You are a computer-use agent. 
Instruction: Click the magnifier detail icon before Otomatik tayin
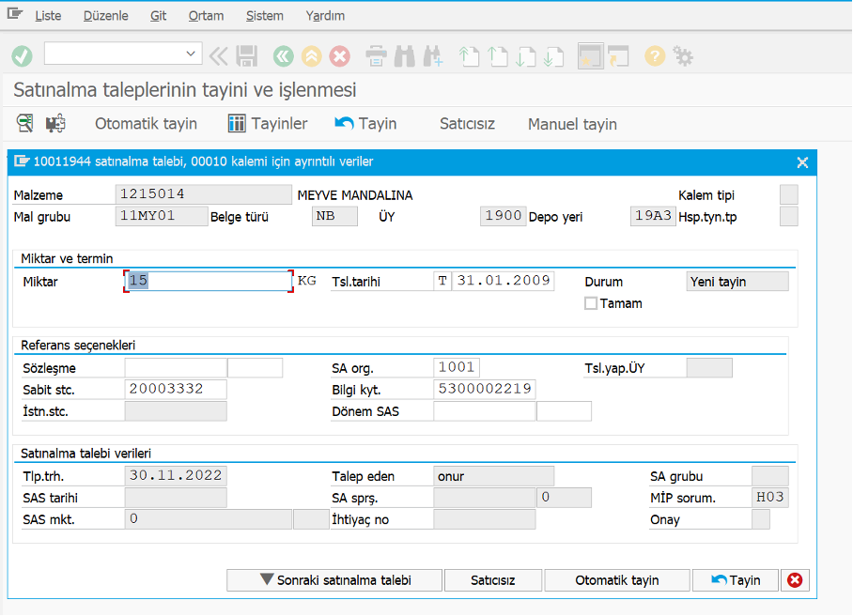pyautogui.click(x=25, y=123)
